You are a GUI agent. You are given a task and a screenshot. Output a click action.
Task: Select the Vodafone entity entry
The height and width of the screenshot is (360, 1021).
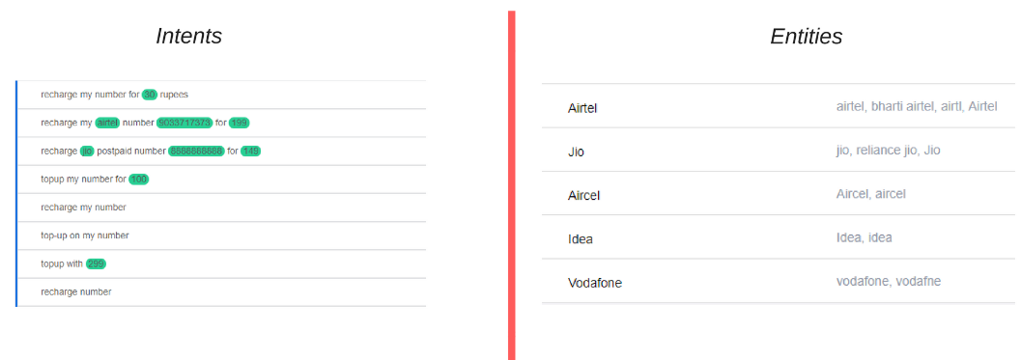tap(779, 281)
